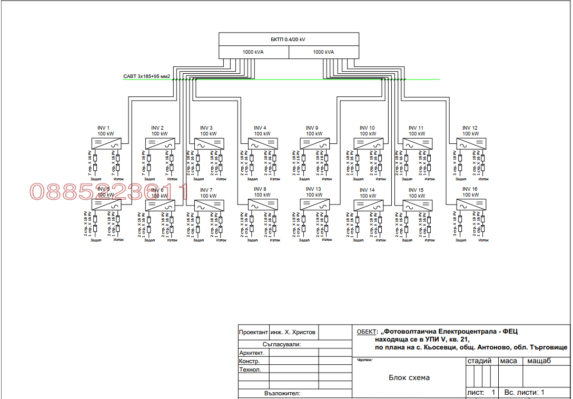Viewport: 573px width, 399px height.
Task: Select the INV 12 inverter symbol
Action: [471, 143]
